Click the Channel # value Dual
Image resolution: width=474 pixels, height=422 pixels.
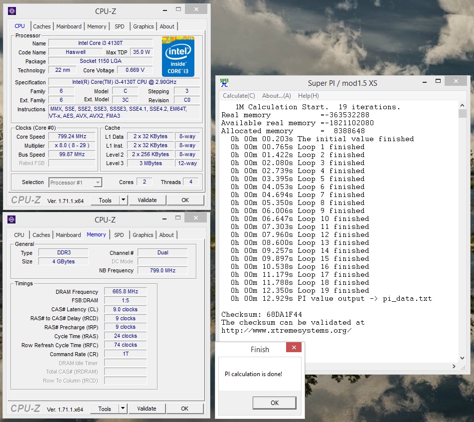point(162,252)
